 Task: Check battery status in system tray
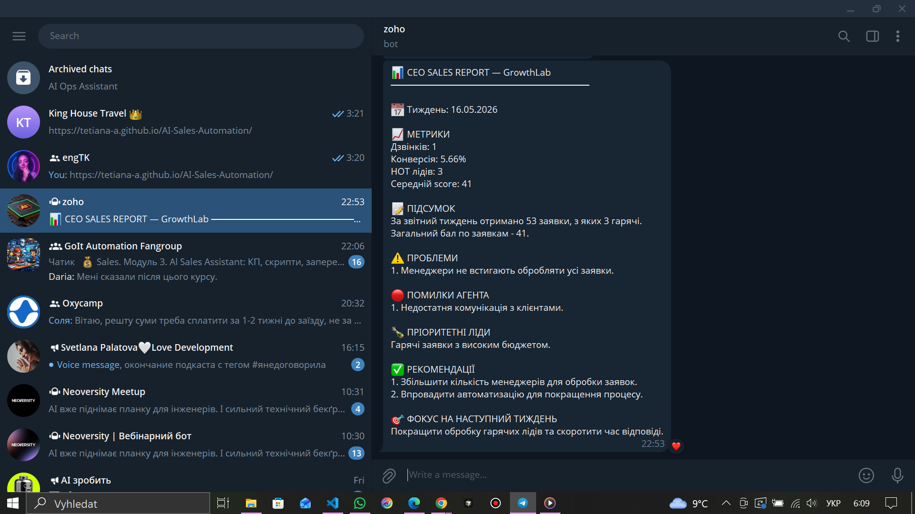coord(778,503)
